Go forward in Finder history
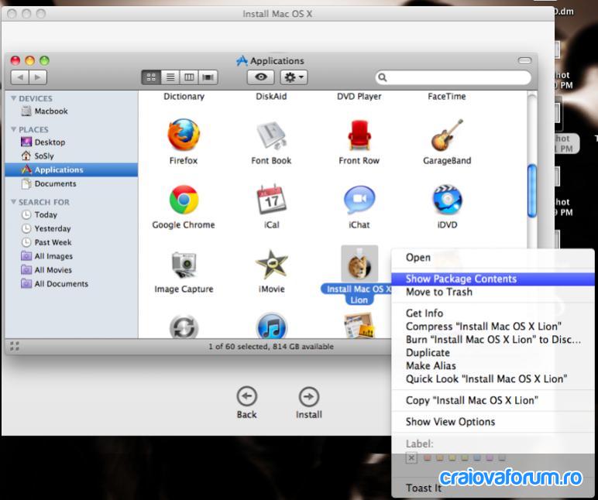598x500 pixels. click(38, 77)
